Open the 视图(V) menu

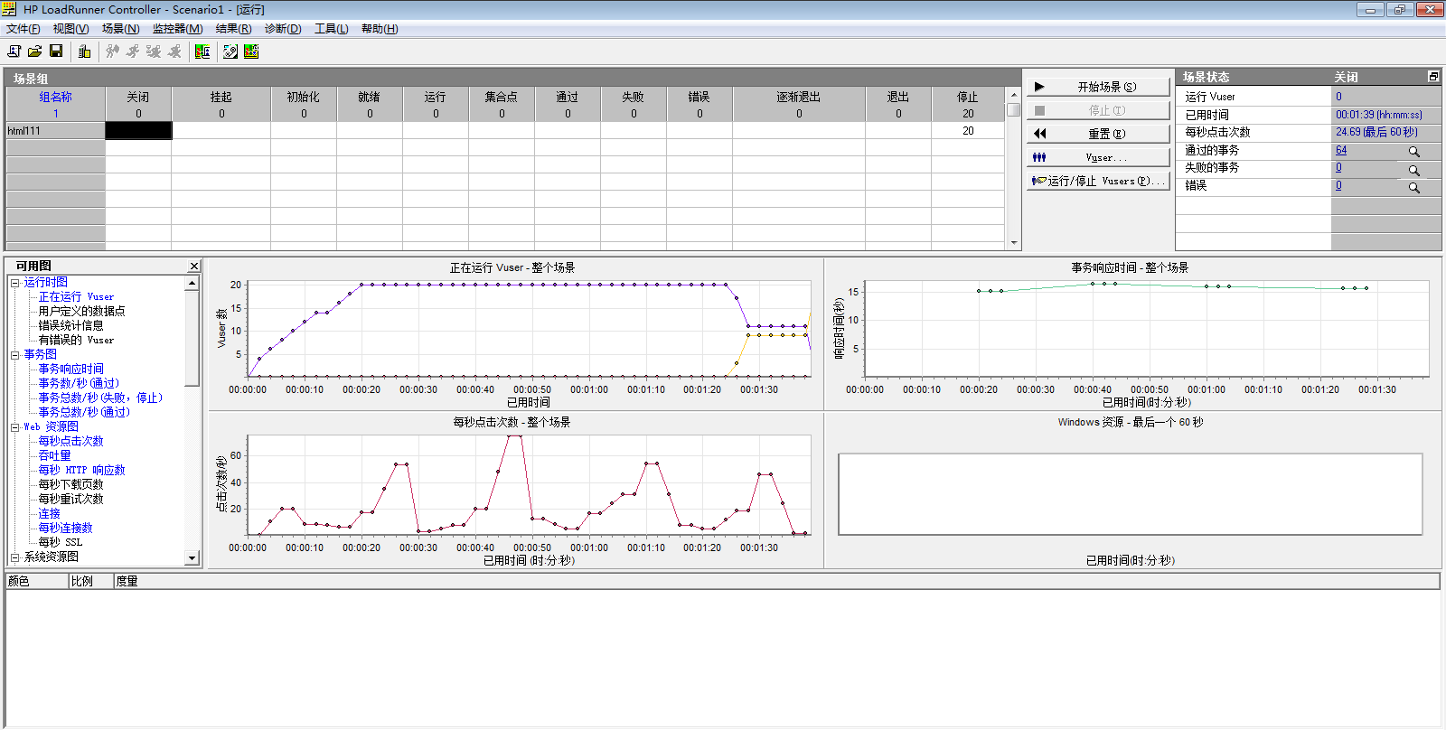tap(70, 29)
